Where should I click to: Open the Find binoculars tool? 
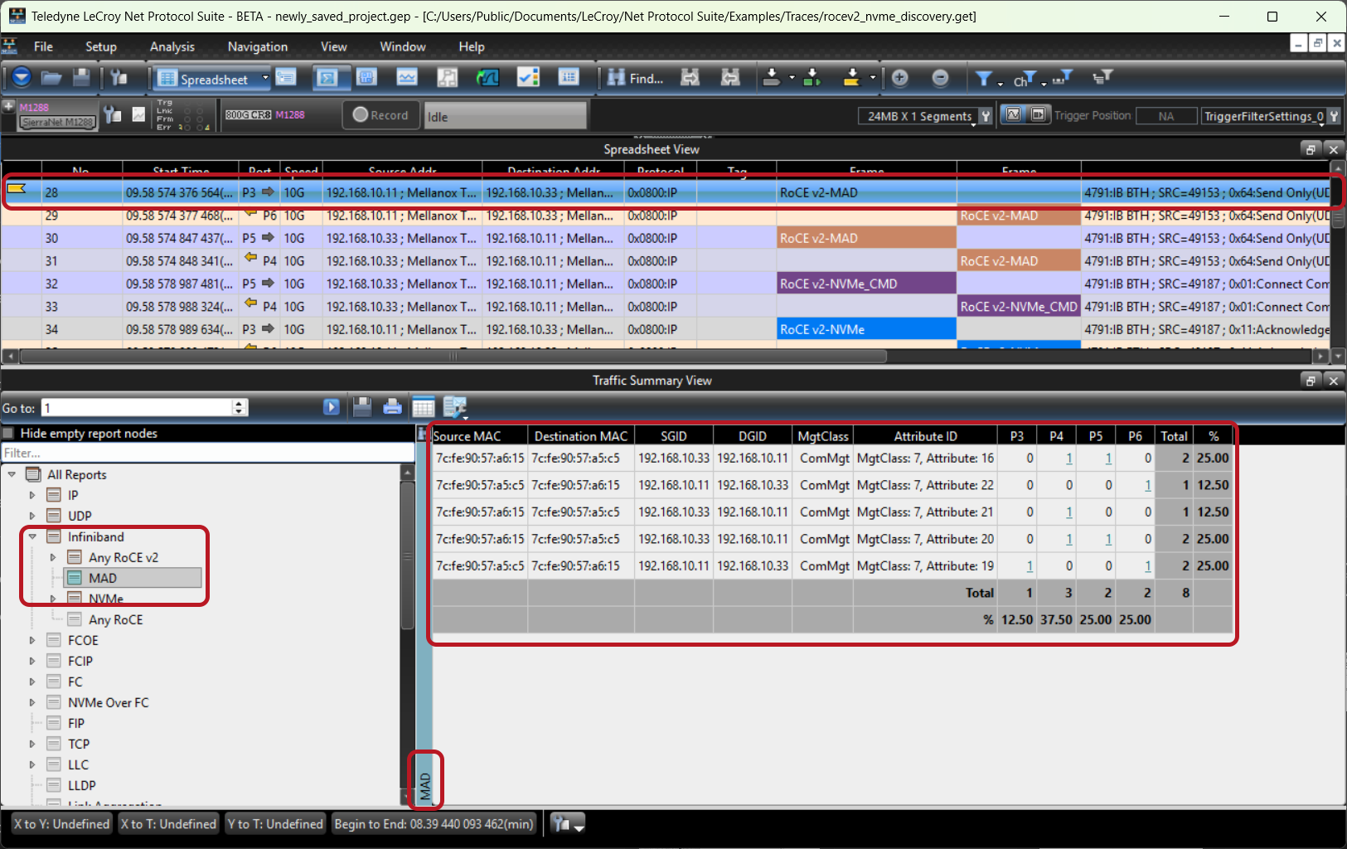click(x=636, y=78)
